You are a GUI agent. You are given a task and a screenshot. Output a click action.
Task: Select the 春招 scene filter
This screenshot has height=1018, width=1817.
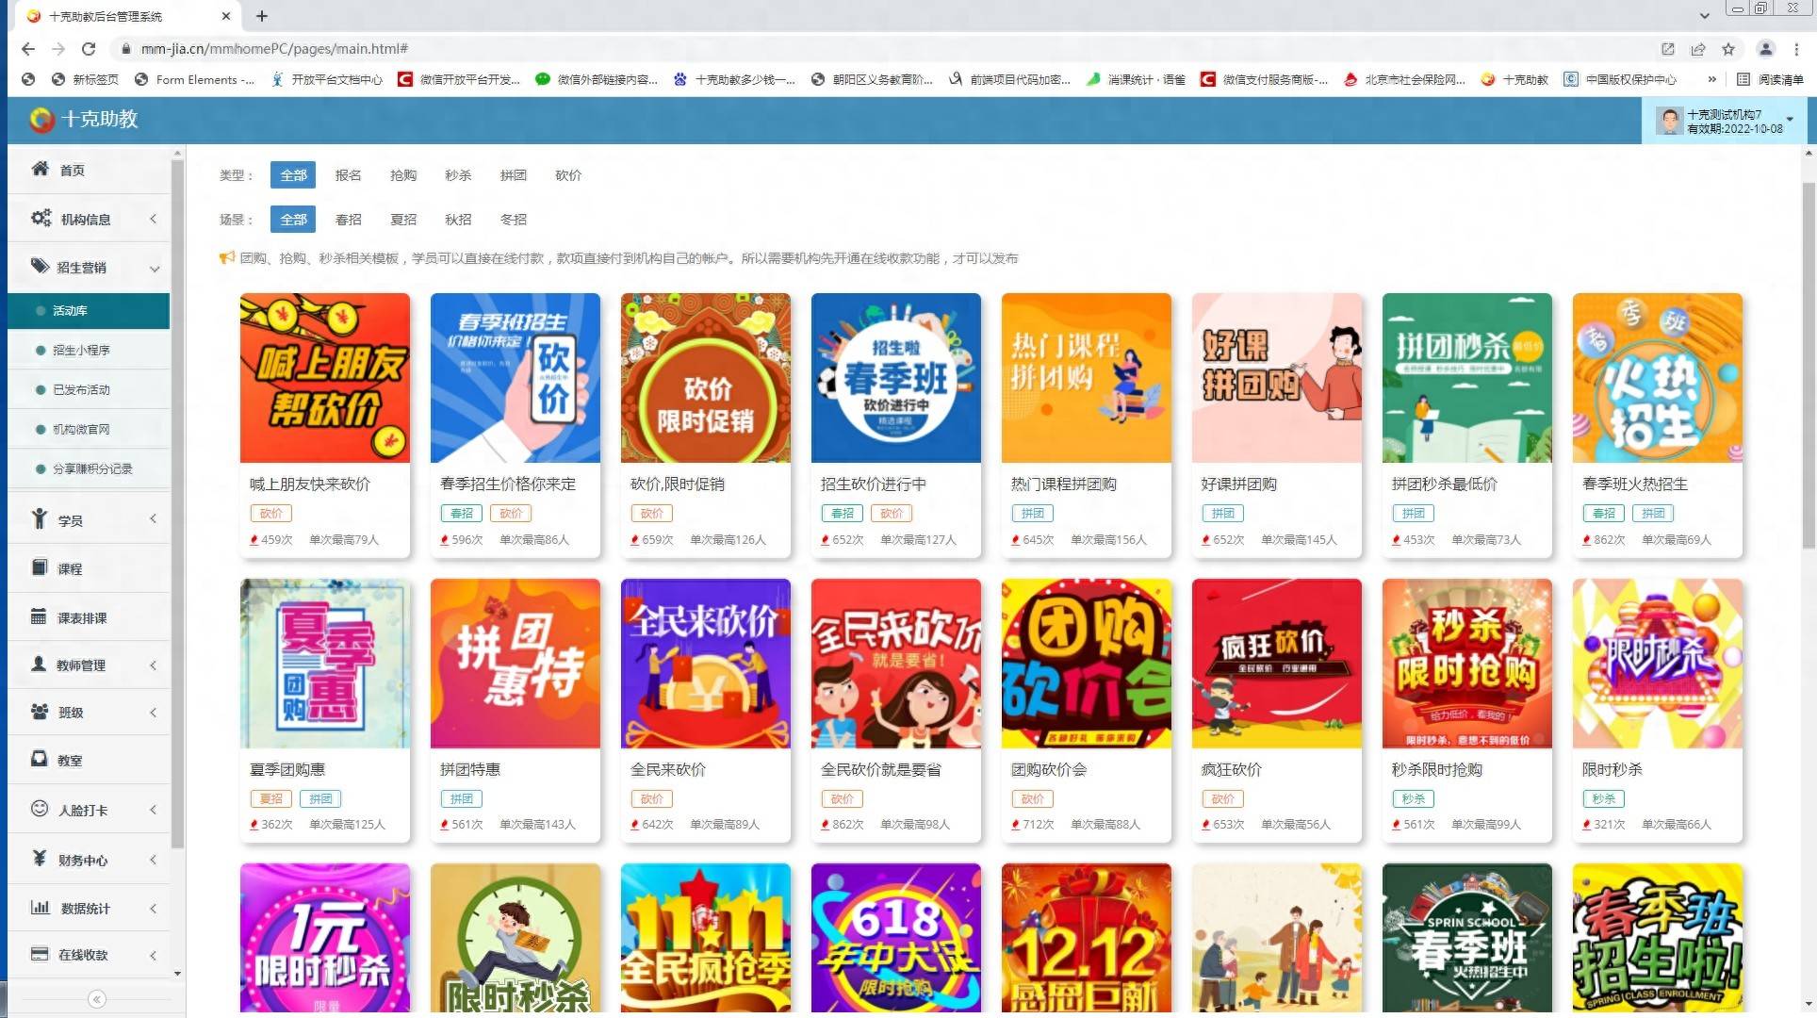348,220
